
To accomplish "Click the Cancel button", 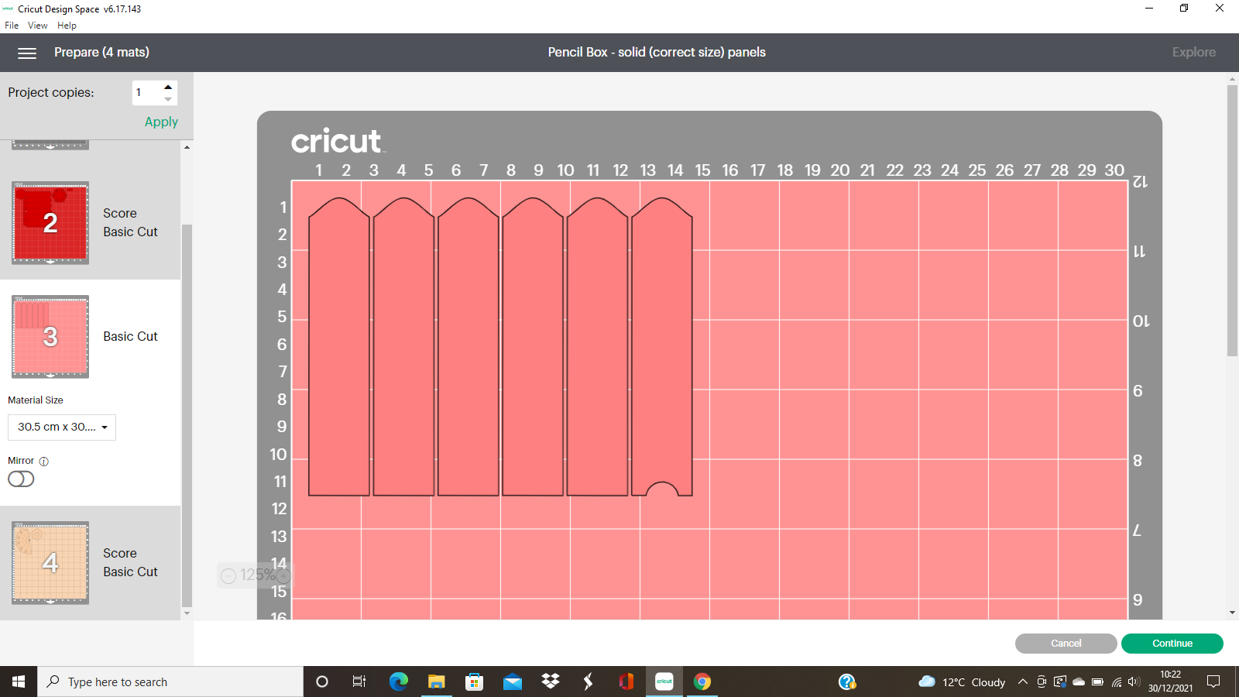I will 1066,644.
